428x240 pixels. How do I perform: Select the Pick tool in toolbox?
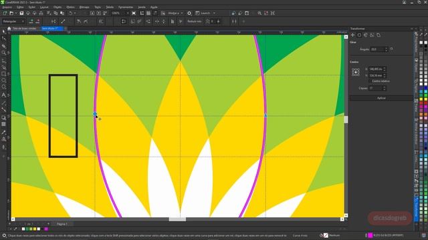[x=3, y=31]
